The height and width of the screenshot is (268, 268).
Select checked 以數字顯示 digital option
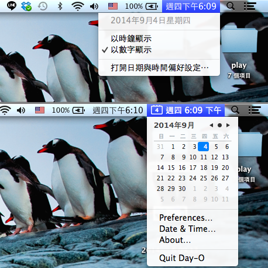tap(159, 50)
